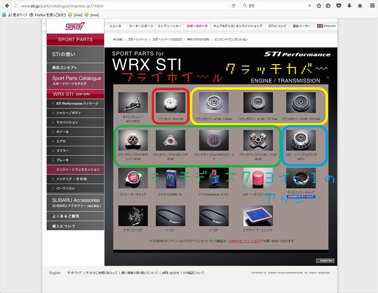
Task: Select the タイミングベルト thumbnail
Action: tap(133, 216)
